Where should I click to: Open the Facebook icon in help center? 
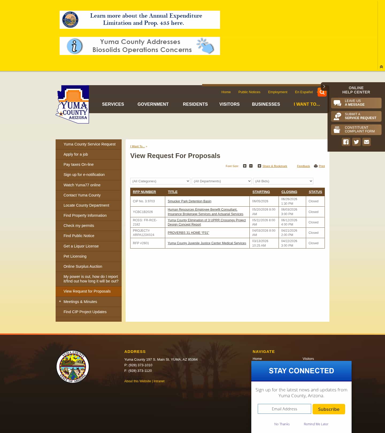[346, 142]
